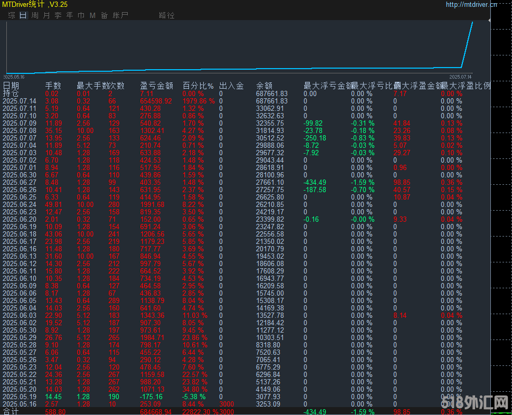Click the 合计 totals row label

[x=11, y=411]
